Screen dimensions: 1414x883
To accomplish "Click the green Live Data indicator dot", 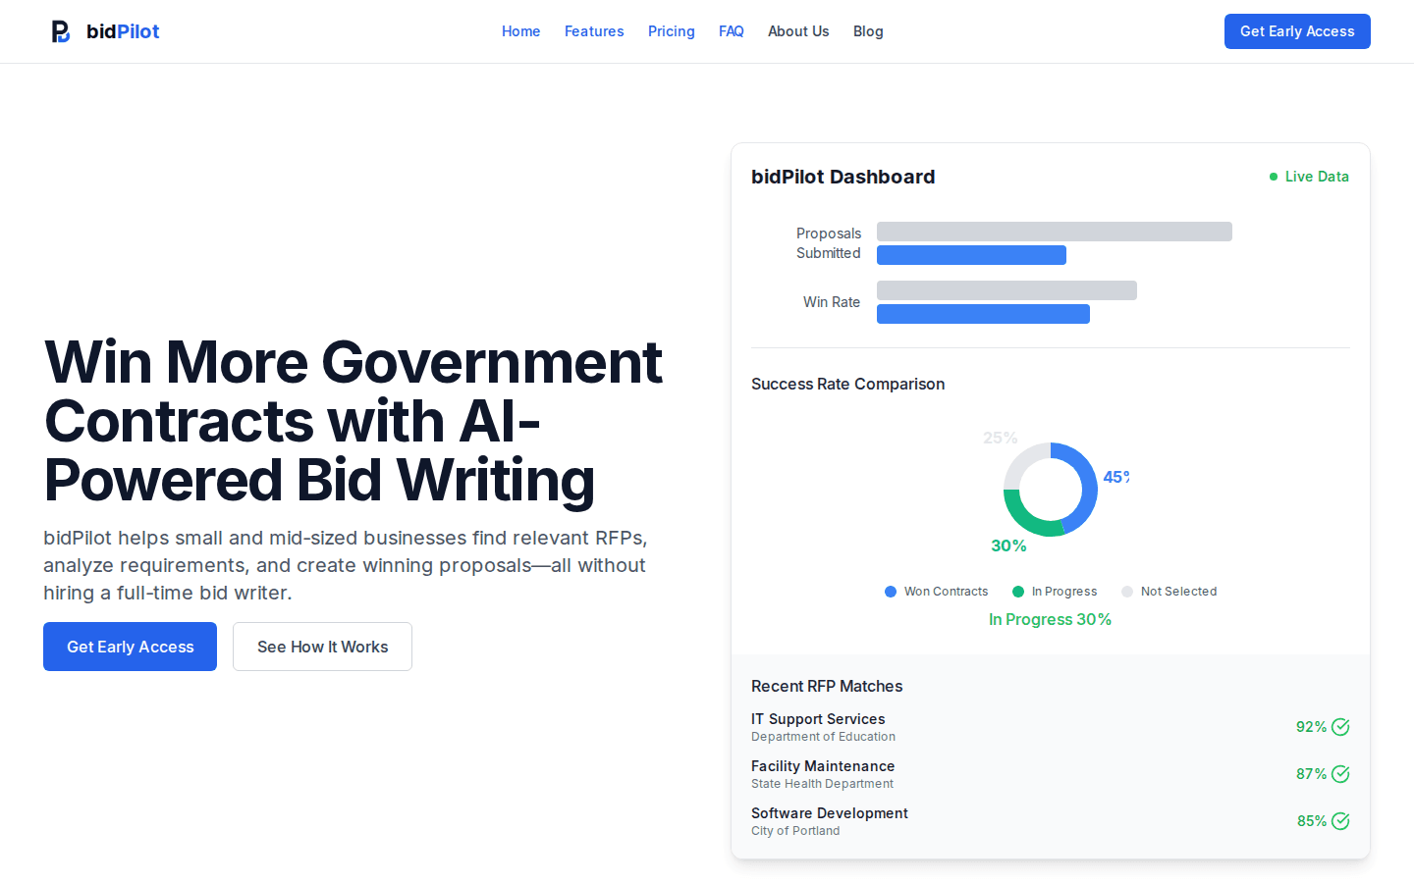I will coord(1274,177).
